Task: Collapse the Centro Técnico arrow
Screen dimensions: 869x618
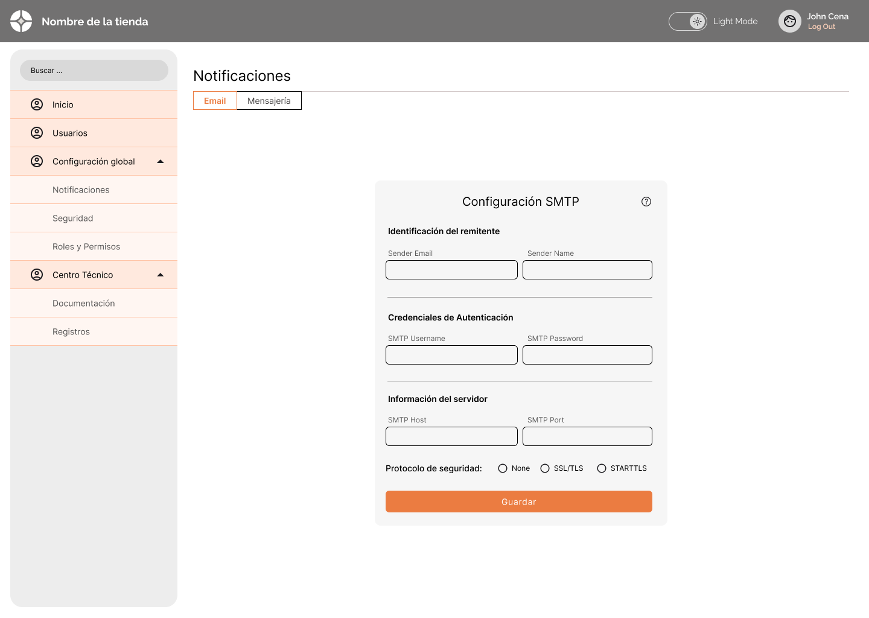Action: tap(161, 275)
